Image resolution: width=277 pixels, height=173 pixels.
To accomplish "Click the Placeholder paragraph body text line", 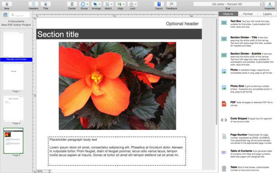I will [73, 140].
